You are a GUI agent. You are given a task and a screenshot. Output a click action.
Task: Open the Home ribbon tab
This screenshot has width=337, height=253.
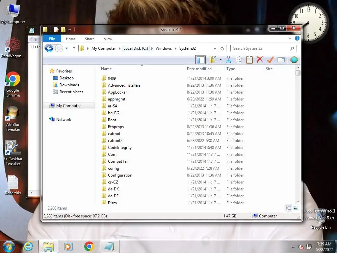(x=71, y=39)
